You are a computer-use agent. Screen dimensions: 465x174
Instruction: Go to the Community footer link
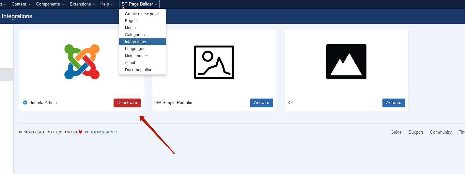[x=441, y=132]
